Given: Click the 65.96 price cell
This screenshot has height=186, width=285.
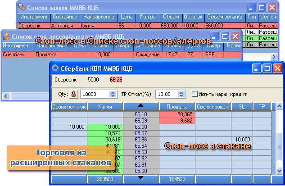Looking at the screenshot, I should (141, 140).
